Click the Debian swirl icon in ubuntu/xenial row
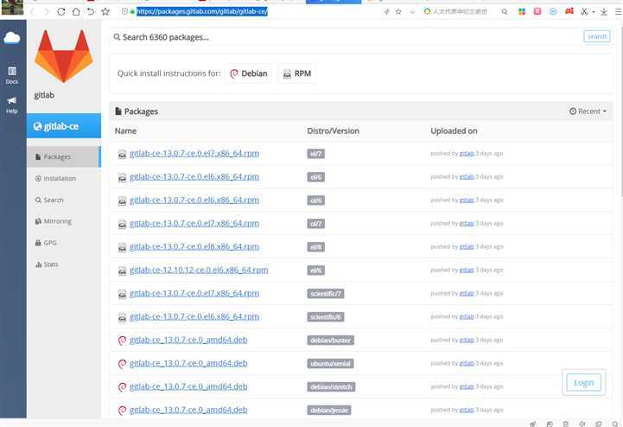This screenshot has height=427, width=623. pos(122,363)
